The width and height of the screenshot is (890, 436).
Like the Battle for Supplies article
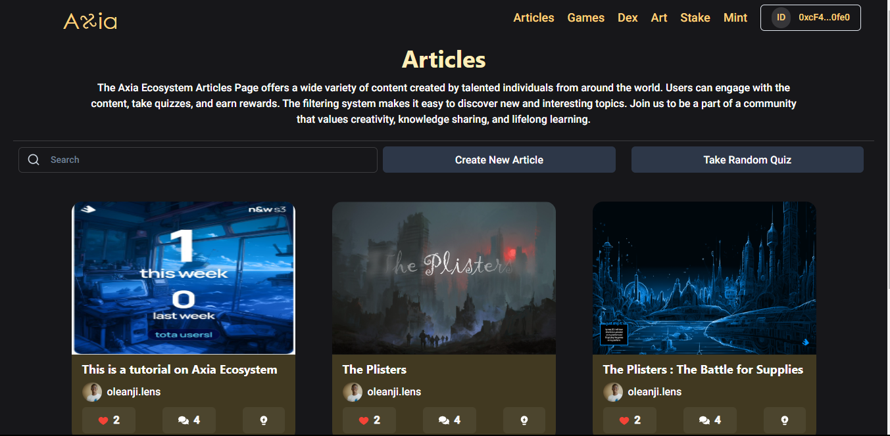click(630, 420)
